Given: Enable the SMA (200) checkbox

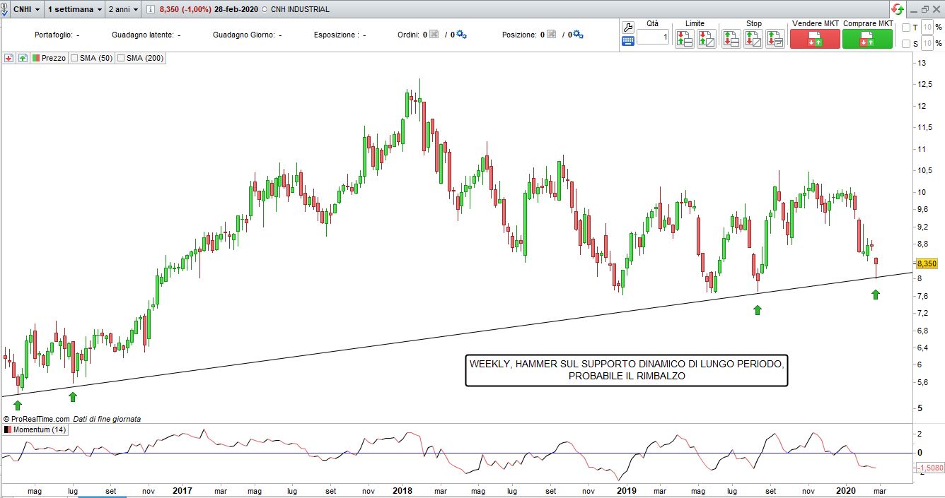Looking at the screenshot, I should (x=120, y=59).
